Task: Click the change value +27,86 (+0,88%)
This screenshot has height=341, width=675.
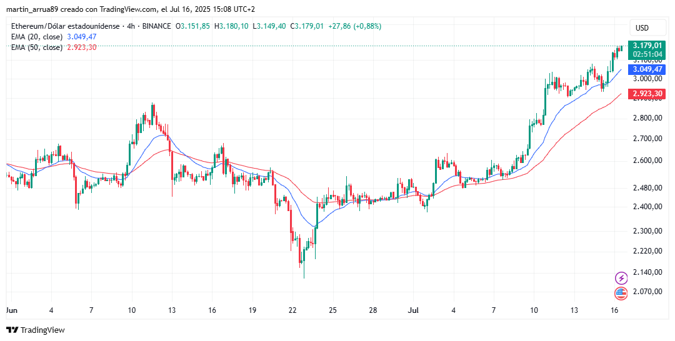Action: [355, 26]
